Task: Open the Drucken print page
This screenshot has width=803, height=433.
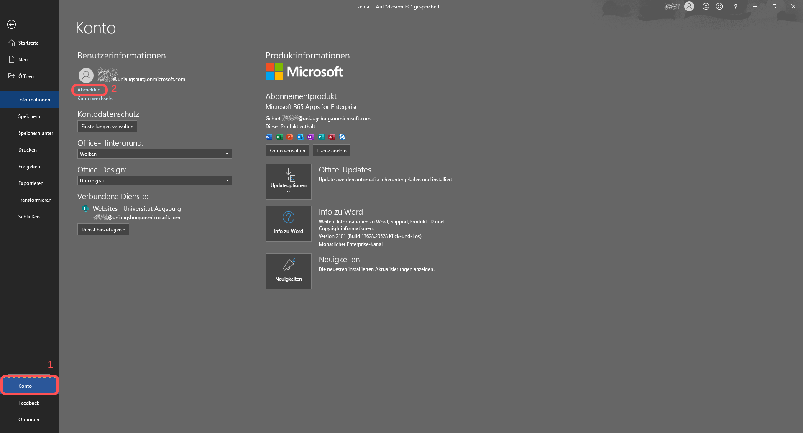Action: [29, 150]
